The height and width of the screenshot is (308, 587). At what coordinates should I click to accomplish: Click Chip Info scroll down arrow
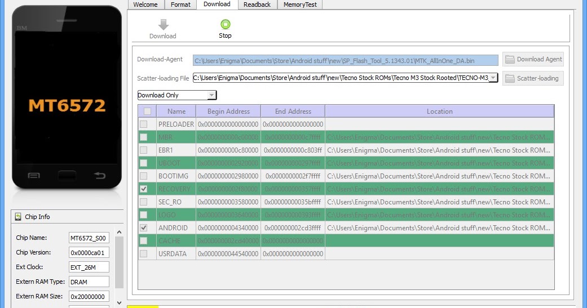click(119, 303)
